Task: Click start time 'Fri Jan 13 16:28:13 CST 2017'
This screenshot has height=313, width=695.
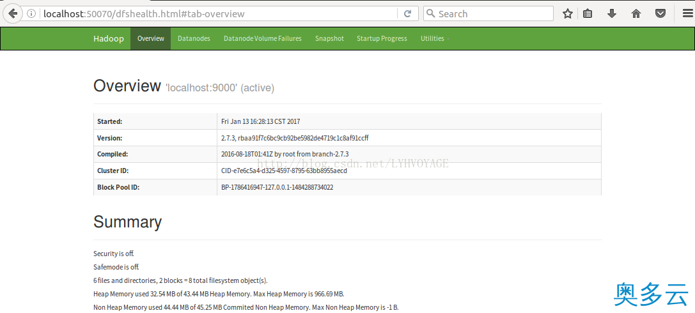Action: point(261,121)
